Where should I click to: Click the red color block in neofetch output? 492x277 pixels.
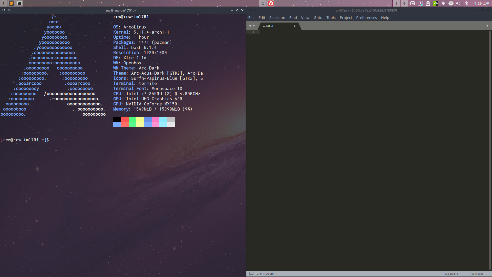pos(125,119)
